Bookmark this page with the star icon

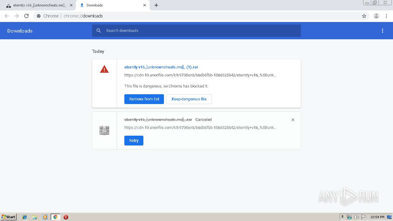[364, 16]
